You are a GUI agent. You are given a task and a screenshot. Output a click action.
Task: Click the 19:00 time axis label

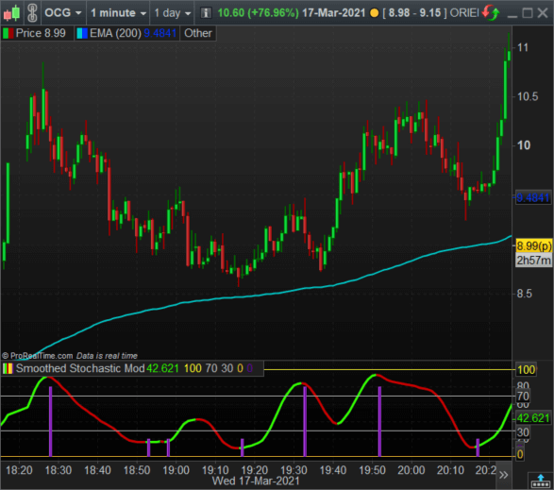176,470
